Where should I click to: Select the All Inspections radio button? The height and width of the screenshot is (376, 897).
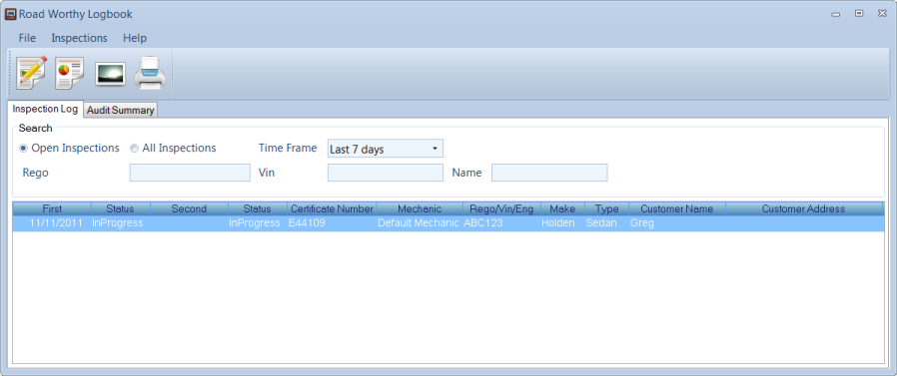tap(134, 149)
